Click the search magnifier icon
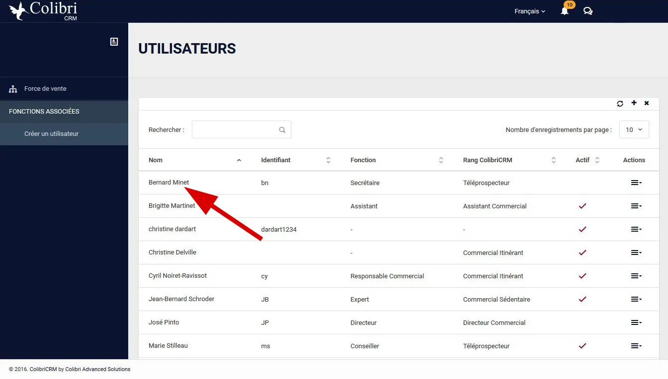Viewport: 668px width, 379px height. pyautogui.click(x=282, y=130)
